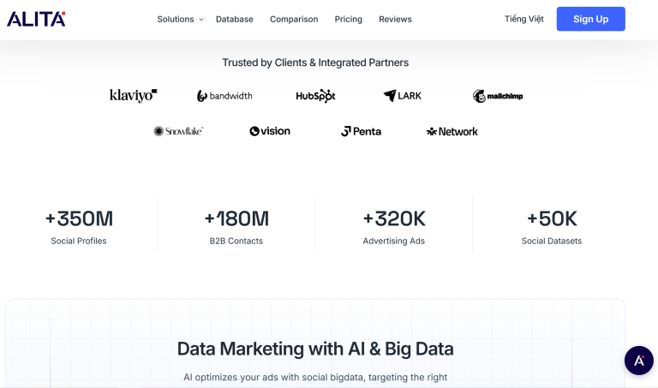Expand the Solutions dropdown menu
Viewport: 658px width, 388px height.
[x=180, y=19]
